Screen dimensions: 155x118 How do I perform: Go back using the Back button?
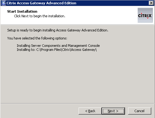(90, 111)
